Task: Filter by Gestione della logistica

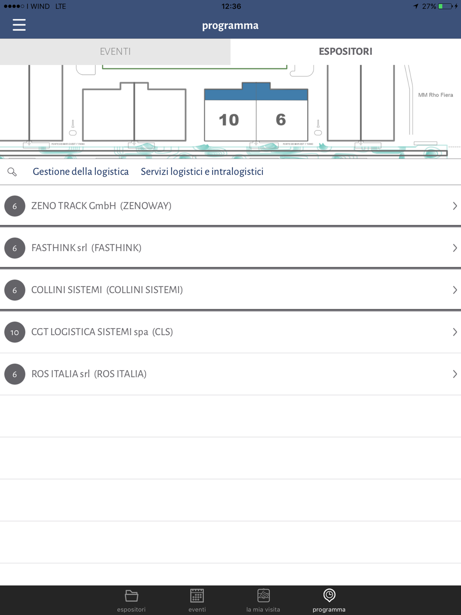Action: (x=81, y=171)
